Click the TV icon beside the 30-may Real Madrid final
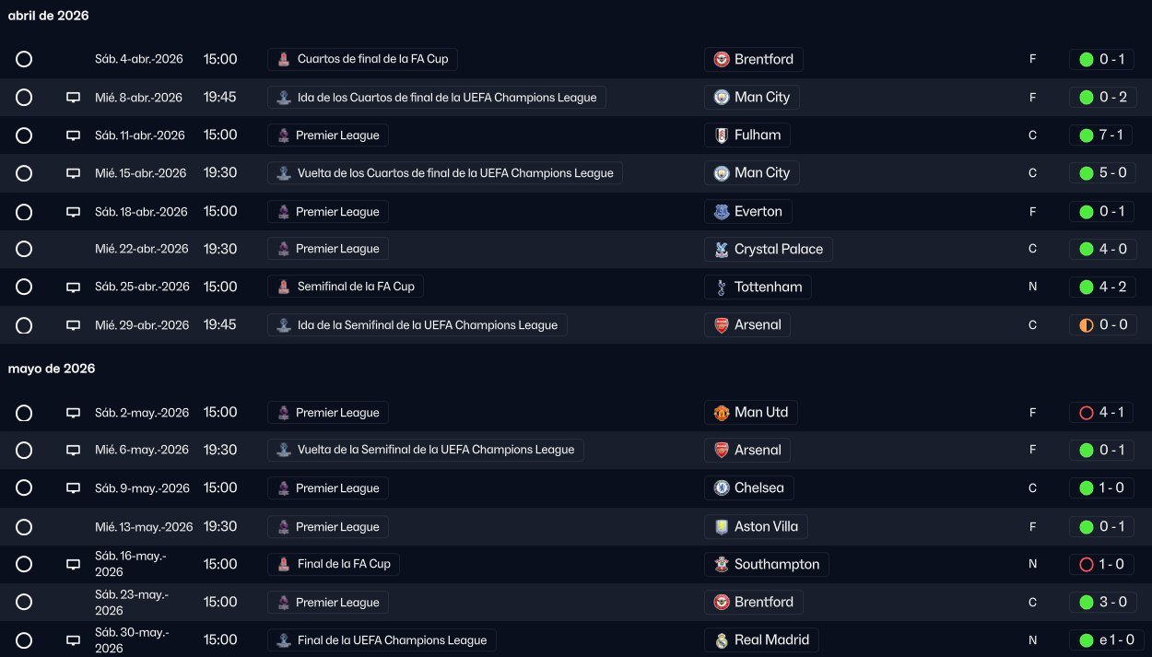The height and width of the screenshot is (657, 1152). [x=73, y=640]
